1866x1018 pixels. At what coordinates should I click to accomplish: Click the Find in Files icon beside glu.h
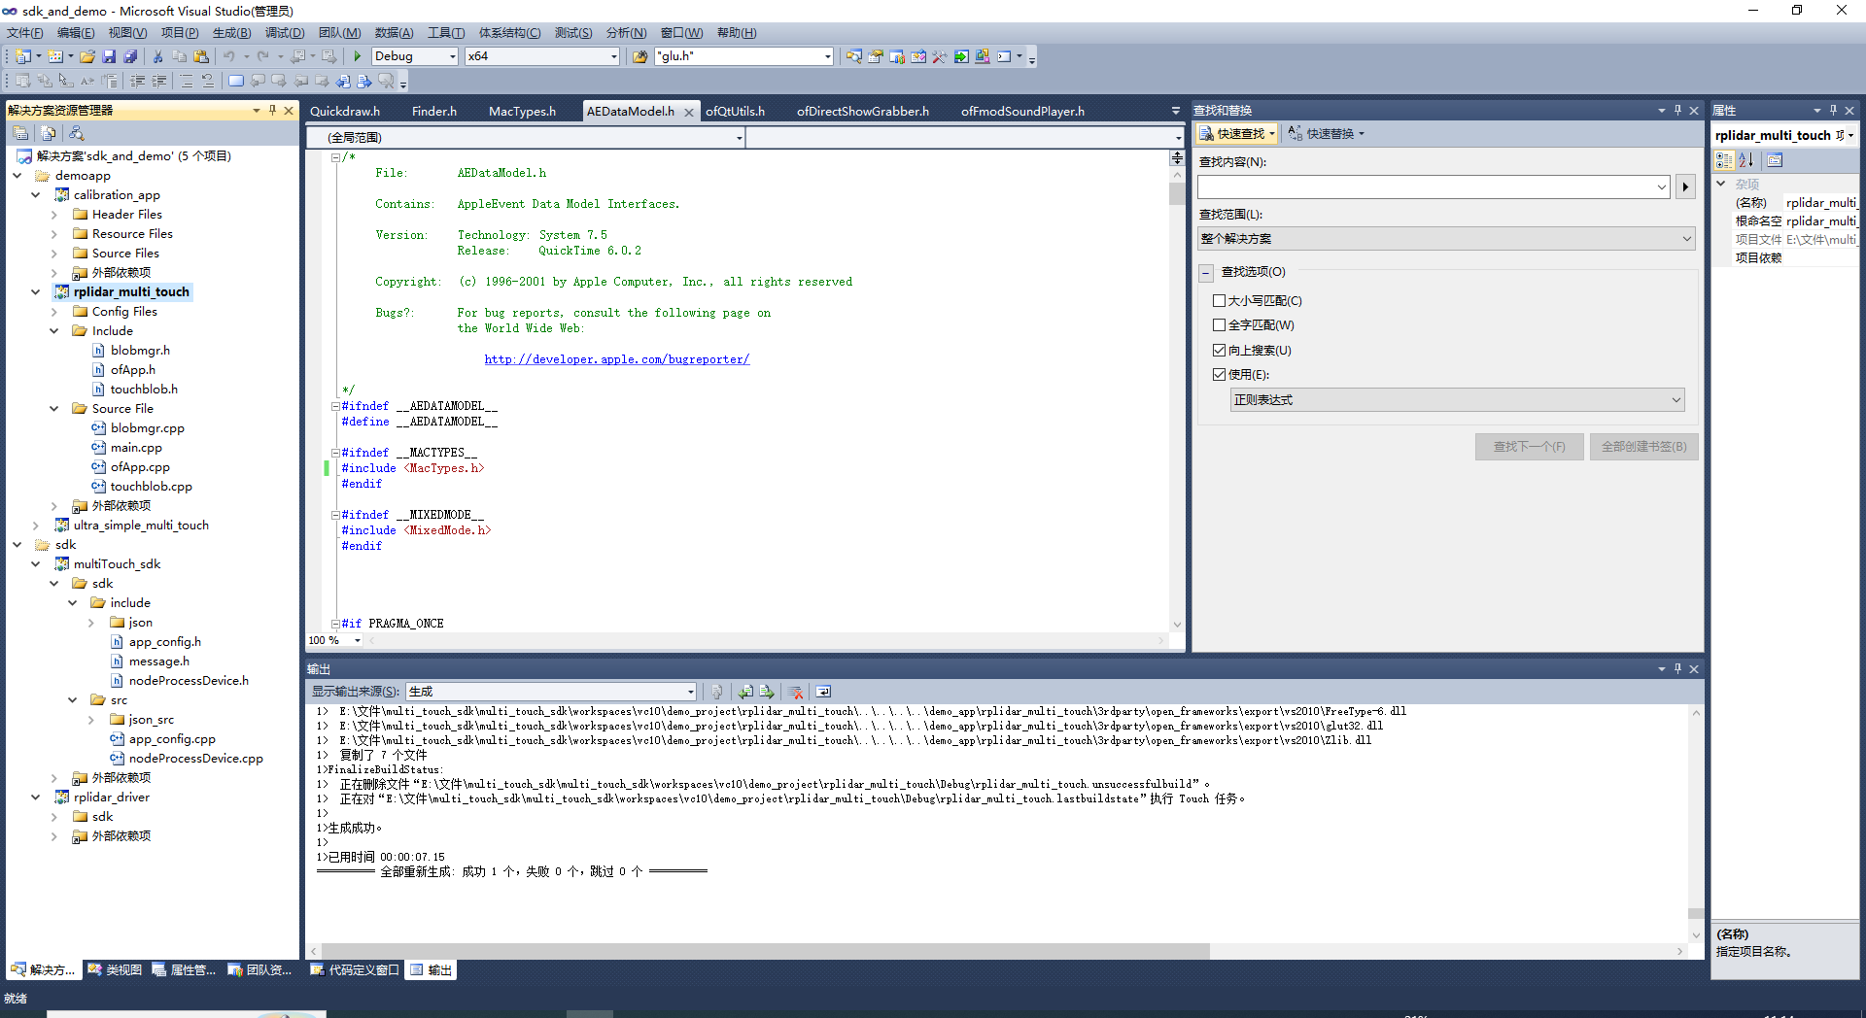pyautogui.click(x=640, y=56)
